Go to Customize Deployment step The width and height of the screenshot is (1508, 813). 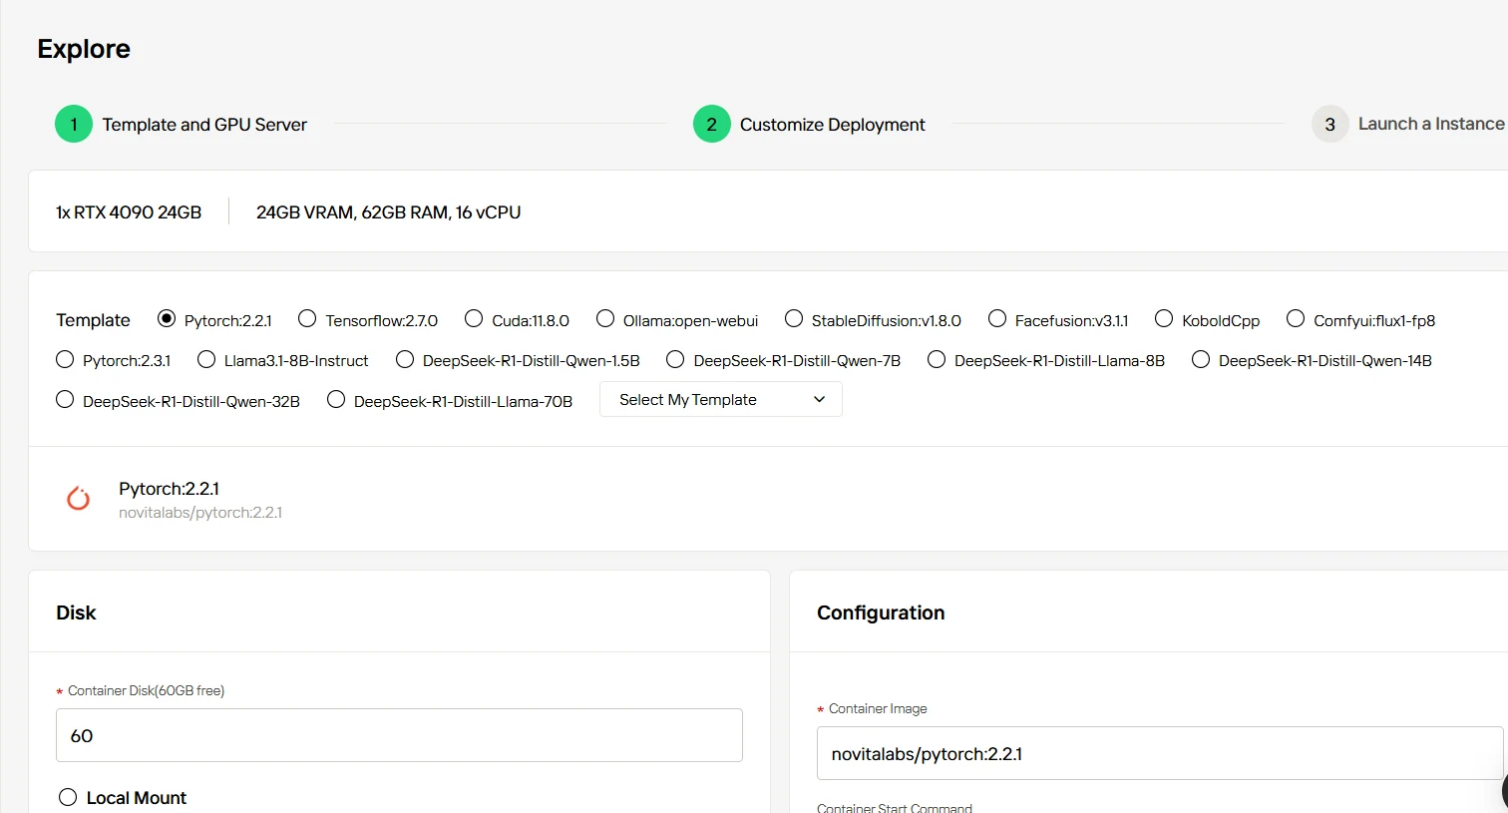click(833, 125)
